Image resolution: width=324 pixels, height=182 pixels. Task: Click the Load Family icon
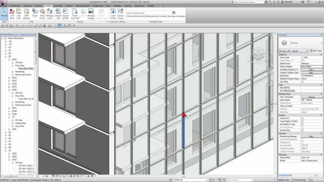point(113,14)
